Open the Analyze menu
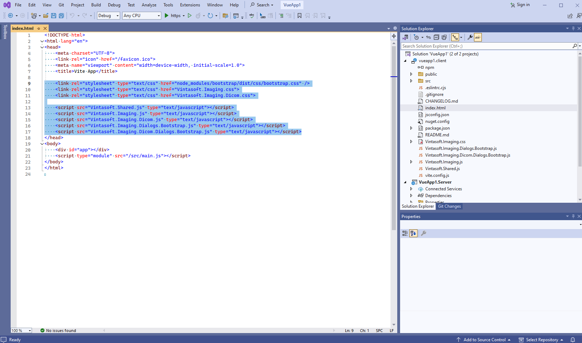Viewport: 582px width, 343px height. [x=149, y=5]
